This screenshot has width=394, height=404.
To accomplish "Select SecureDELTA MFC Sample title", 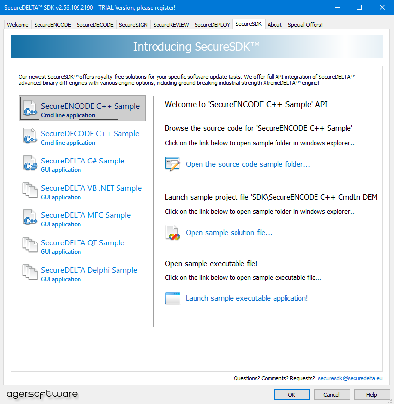I will 86,215.
